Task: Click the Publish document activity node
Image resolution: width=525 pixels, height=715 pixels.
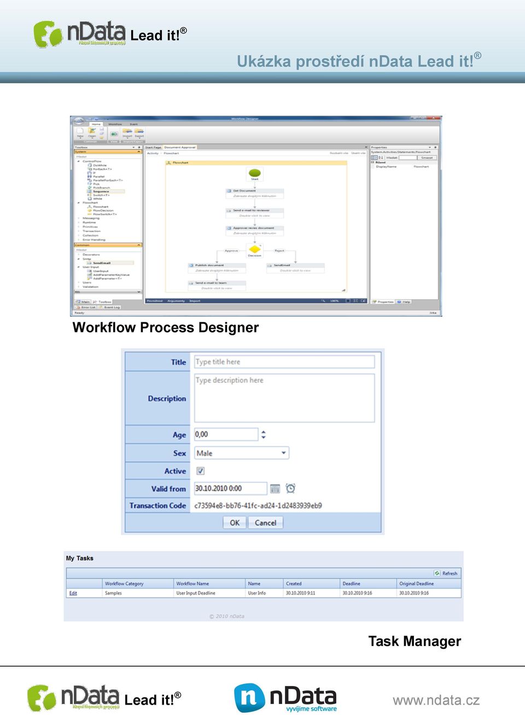Action: point(217,268)
